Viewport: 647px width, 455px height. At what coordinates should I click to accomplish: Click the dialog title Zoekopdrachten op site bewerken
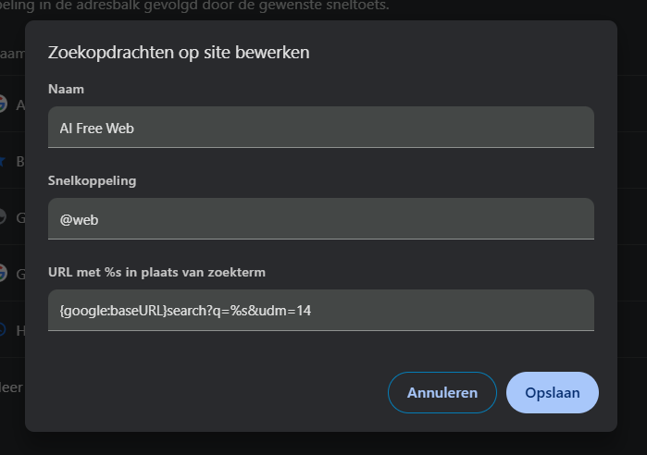click(x=179, y=53)
